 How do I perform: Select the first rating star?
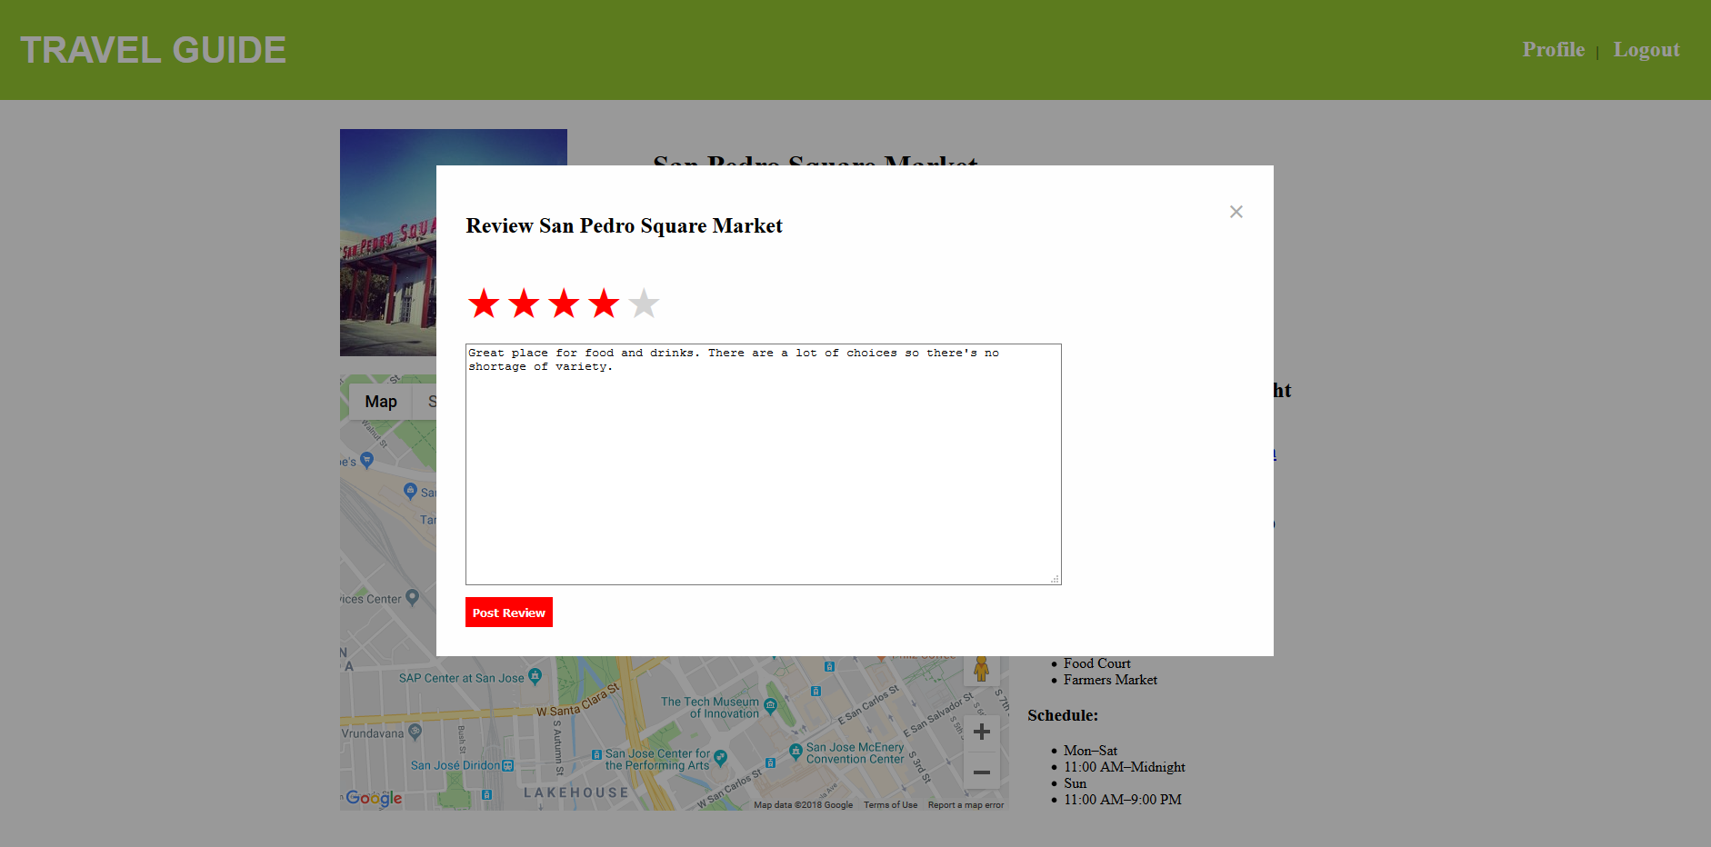click(x=484, y=304)
